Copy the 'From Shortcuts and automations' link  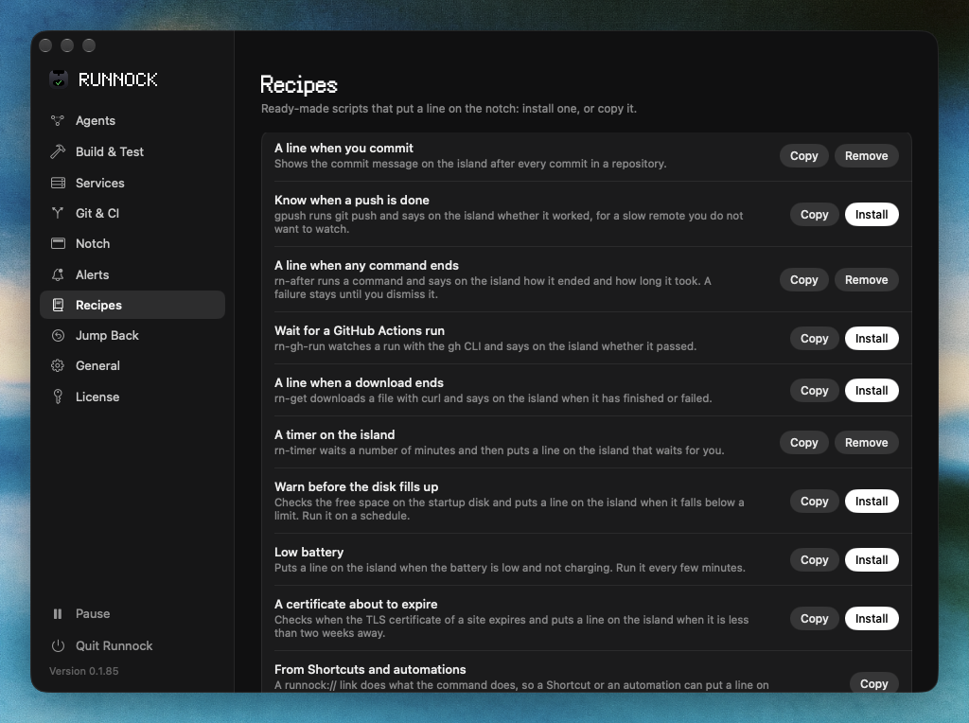point(873,683)
